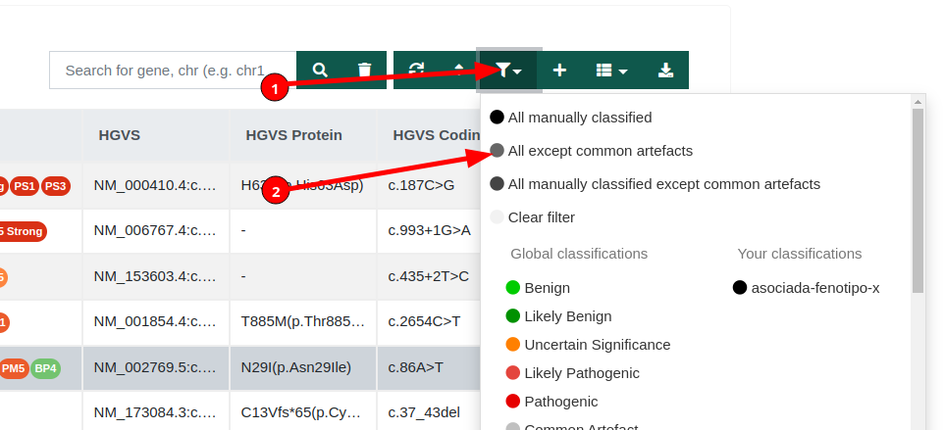Screen dimensions: 944x430
Task: Open the table columns dropdown
Action: tap(611, 71)
